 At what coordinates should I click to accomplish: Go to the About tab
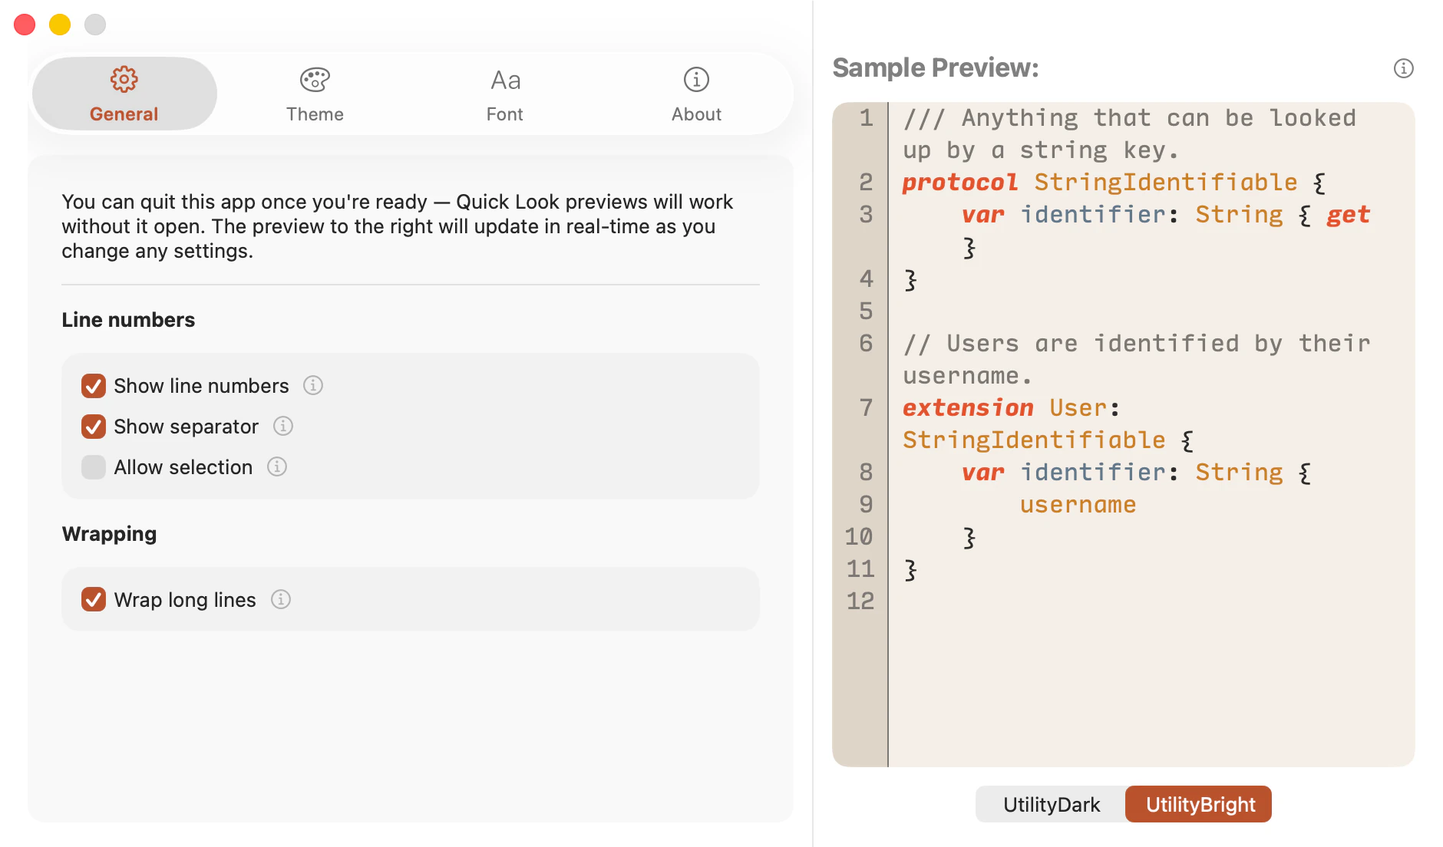(x=696, y=94)
